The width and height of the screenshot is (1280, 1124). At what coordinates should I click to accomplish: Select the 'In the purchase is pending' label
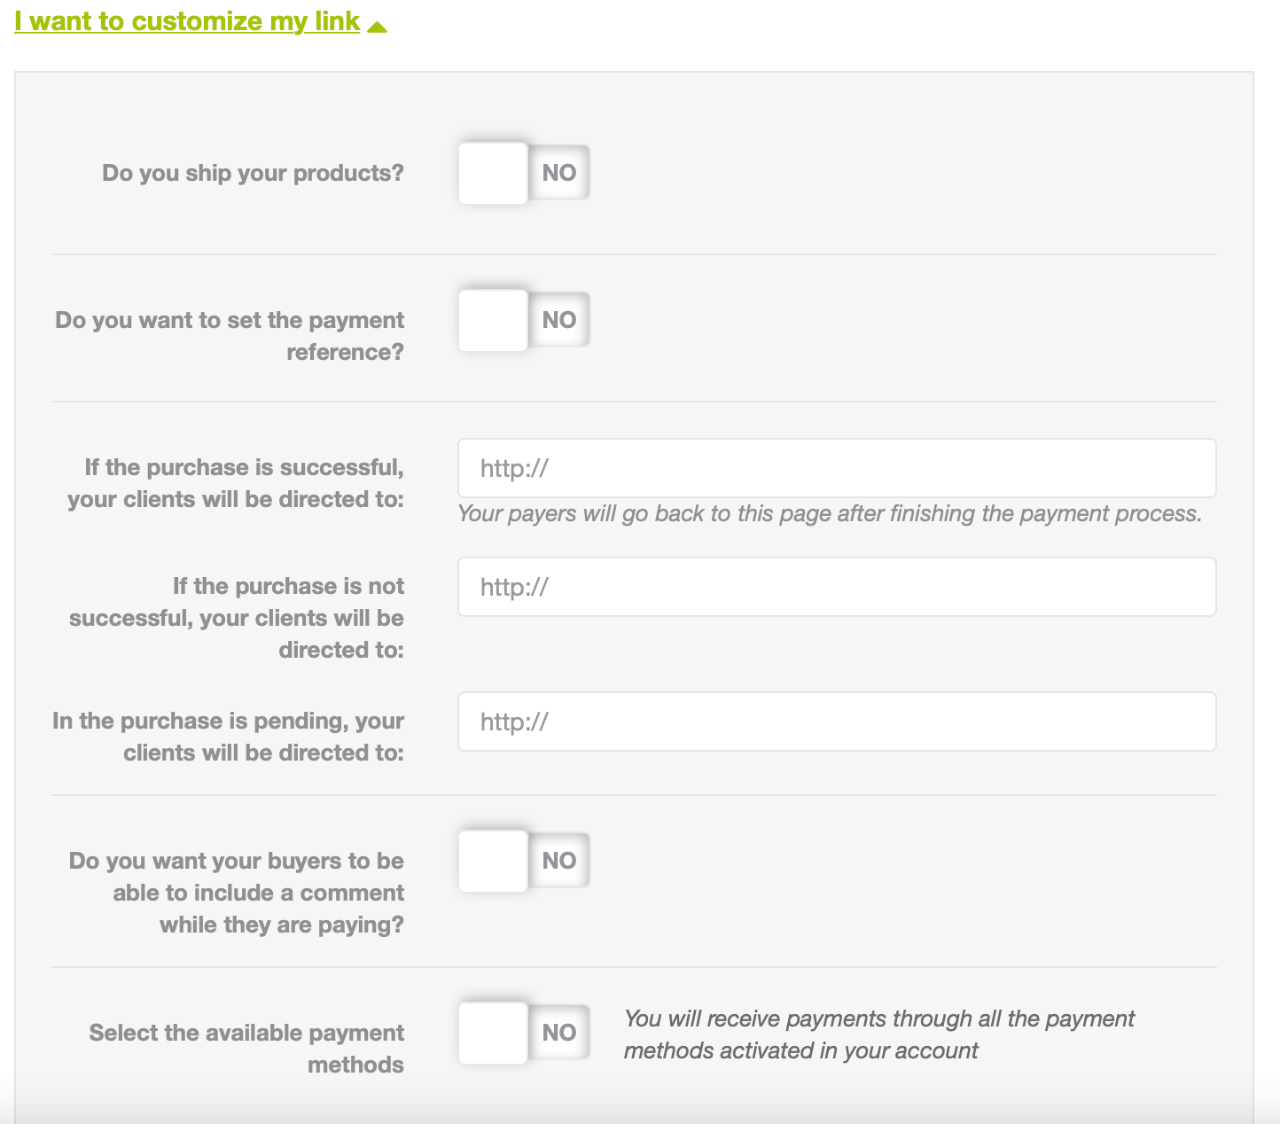click(x=228, y=737)
